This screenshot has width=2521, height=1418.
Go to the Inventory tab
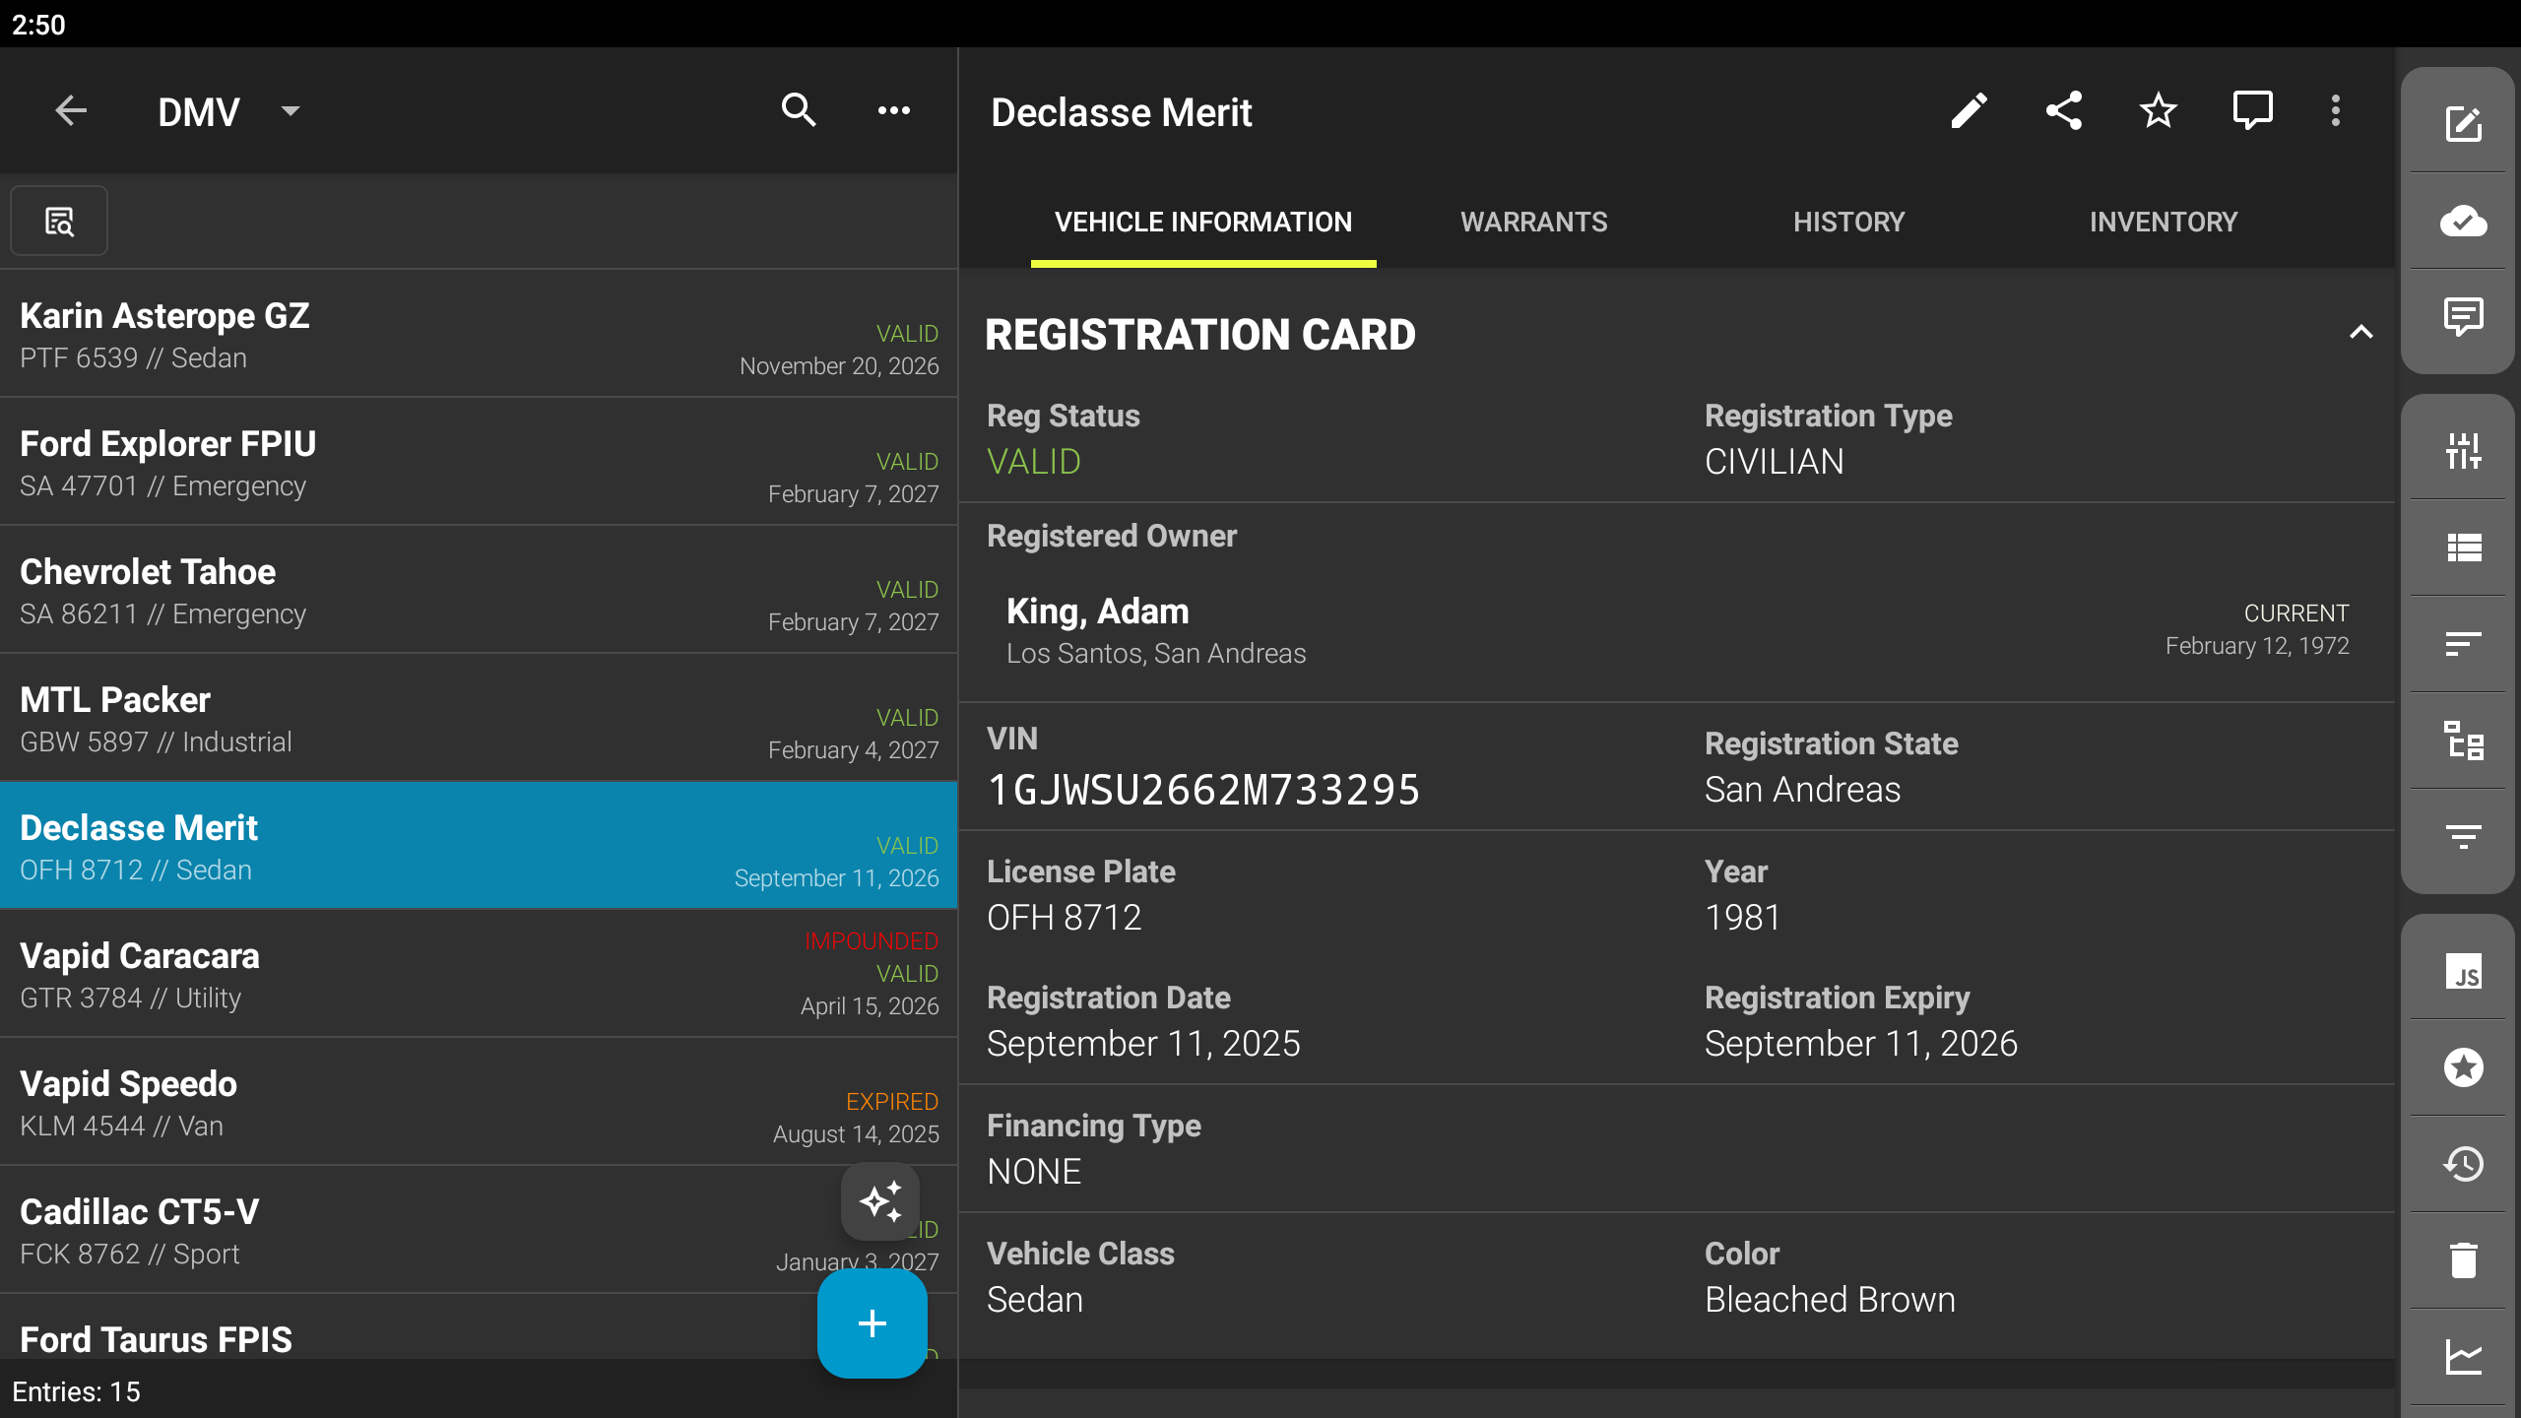click(2164, 223)
